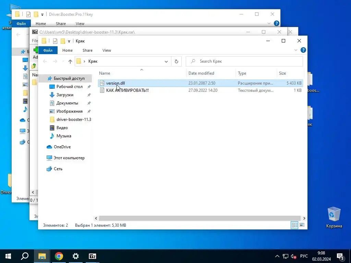The image size is (351, 263).
Task: Open the address bar history dropdown
Action: [x=166, y=62]
